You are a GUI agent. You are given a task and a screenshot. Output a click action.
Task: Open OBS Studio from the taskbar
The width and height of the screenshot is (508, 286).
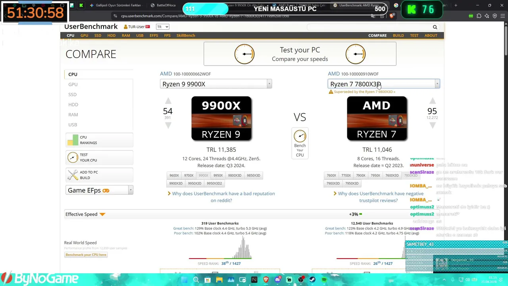pos(301,280)
